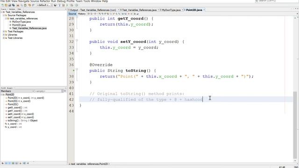Toggle Show Inner Classes filter in Navigator
Image resolution: width=299 pixels, height=168 pixels.
tap(17, 163)
